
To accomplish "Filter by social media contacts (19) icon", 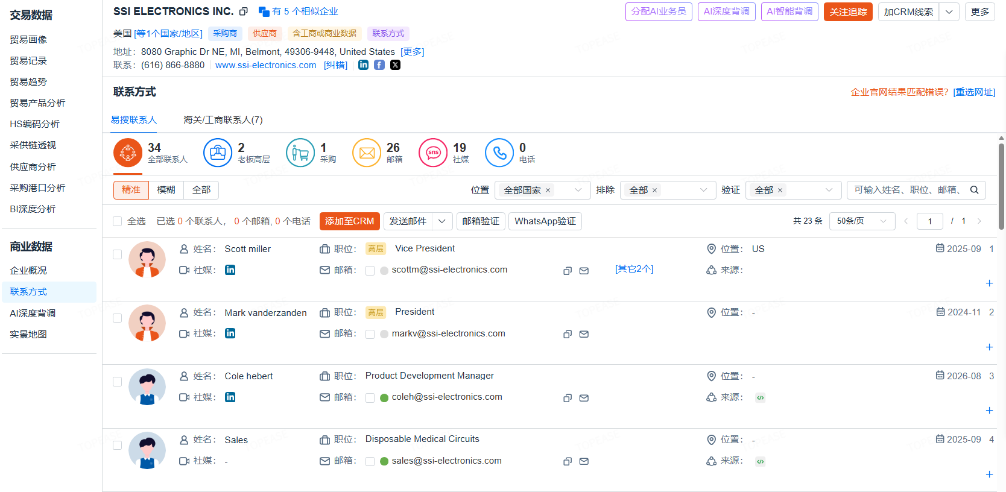I will [x=433, y=153].
